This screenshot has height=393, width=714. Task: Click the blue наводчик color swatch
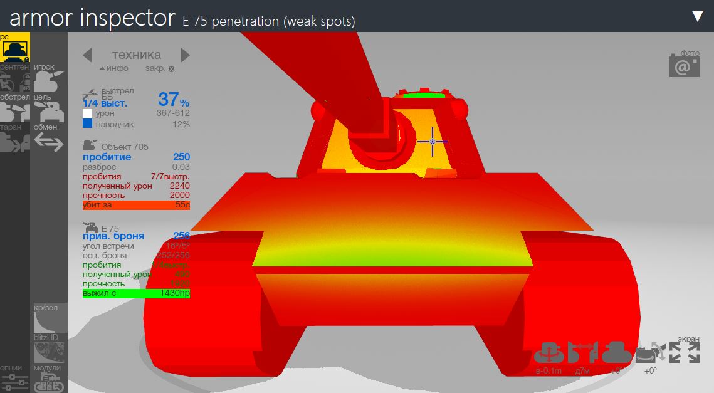[x=87, y=123]
